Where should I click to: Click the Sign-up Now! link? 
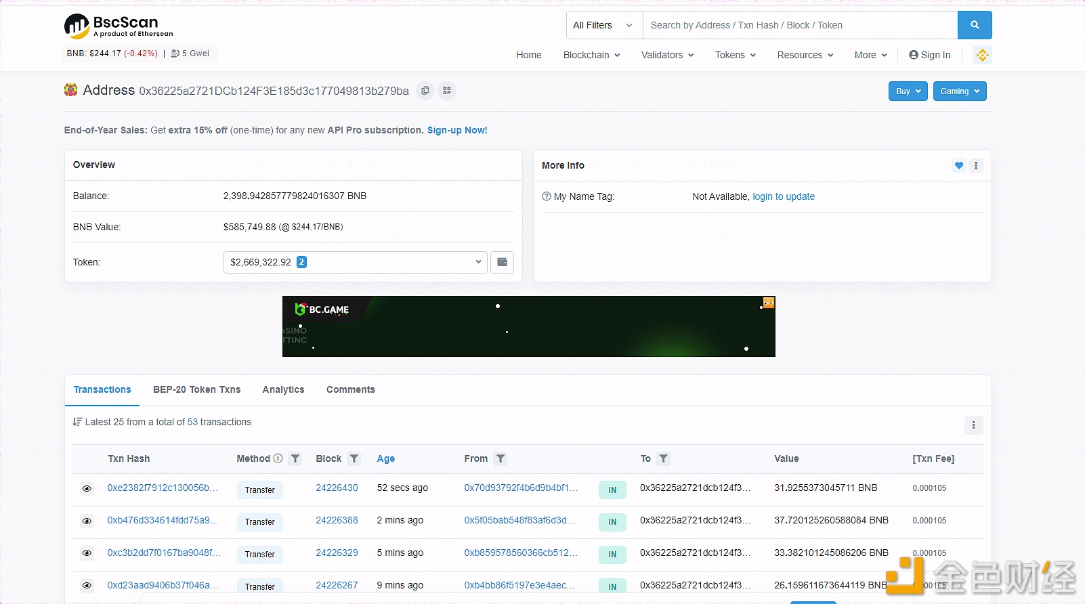(x=457, y=130)
